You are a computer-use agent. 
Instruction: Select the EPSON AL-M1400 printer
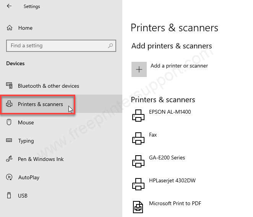tap(170, 112)
